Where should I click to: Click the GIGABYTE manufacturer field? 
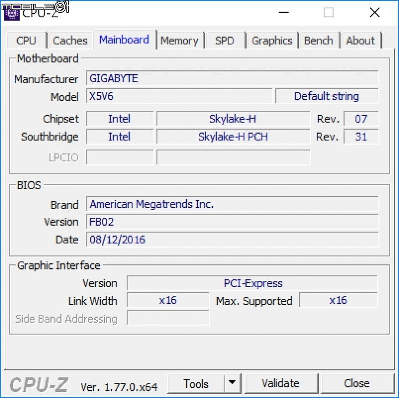[232, 78]
